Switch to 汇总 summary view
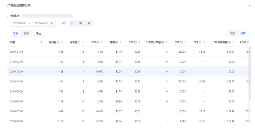Screen dimensions: 255x128 (x=15, y=33)
